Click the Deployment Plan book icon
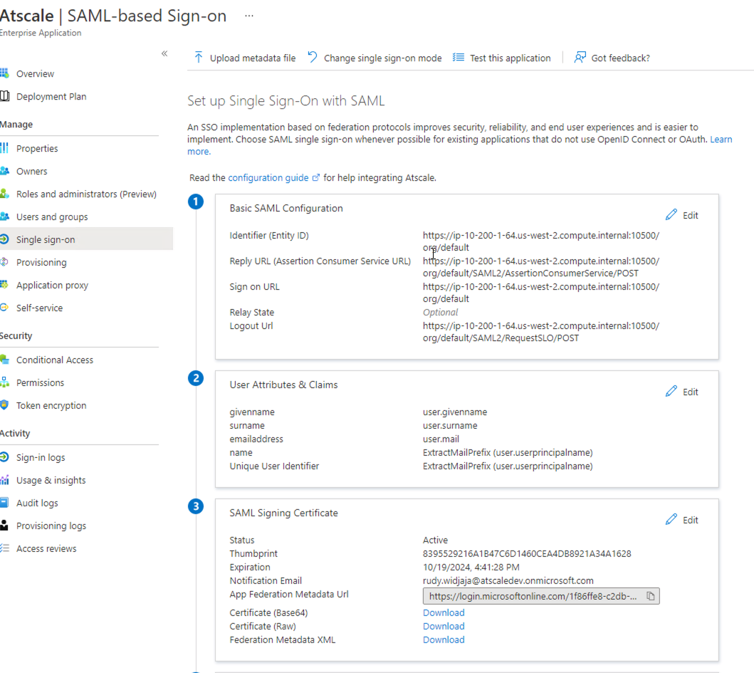Viewport: 754px width, 673px height. [4, 96]
